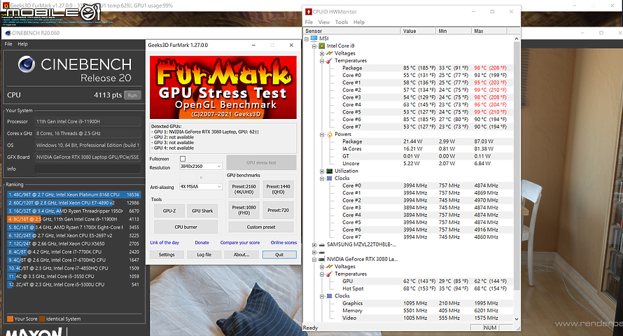The width and height of the screenshot is (623, 336).
Task: Open the Tools menu in HWMonitor
Action: 342,22
